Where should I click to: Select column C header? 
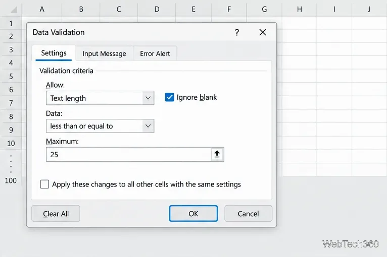(x=119, y=10)
